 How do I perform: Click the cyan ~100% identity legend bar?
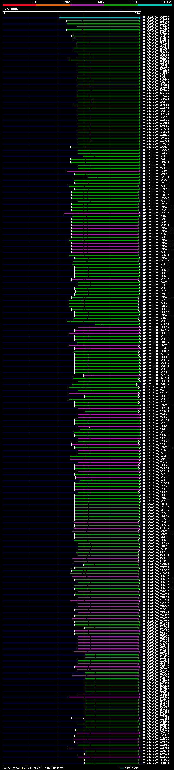tap(154, 5)
